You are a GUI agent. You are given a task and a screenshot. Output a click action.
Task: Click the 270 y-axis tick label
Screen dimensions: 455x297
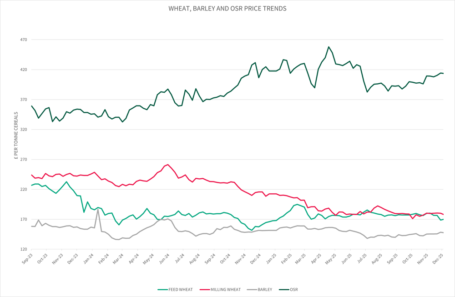pos(24,160)
